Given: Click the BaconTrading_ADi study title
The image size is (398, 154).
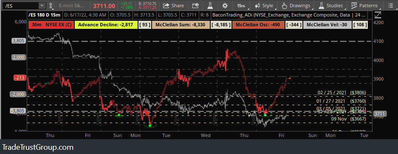Looking at the screenshot, I should 289,15.
